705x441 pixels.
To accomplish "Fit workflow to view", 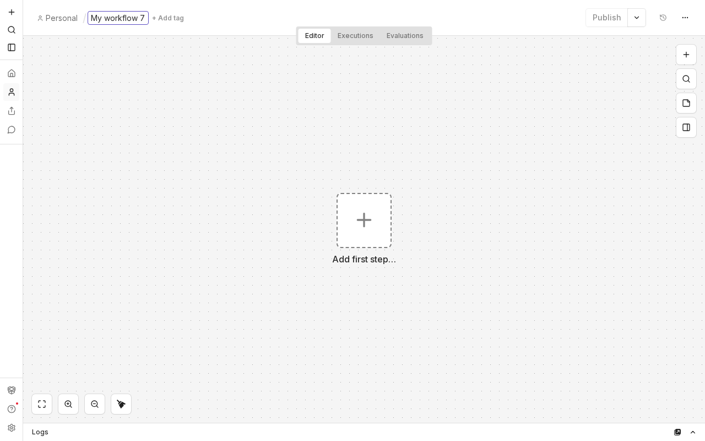I will pyautogui.click(x=42, y=404).
